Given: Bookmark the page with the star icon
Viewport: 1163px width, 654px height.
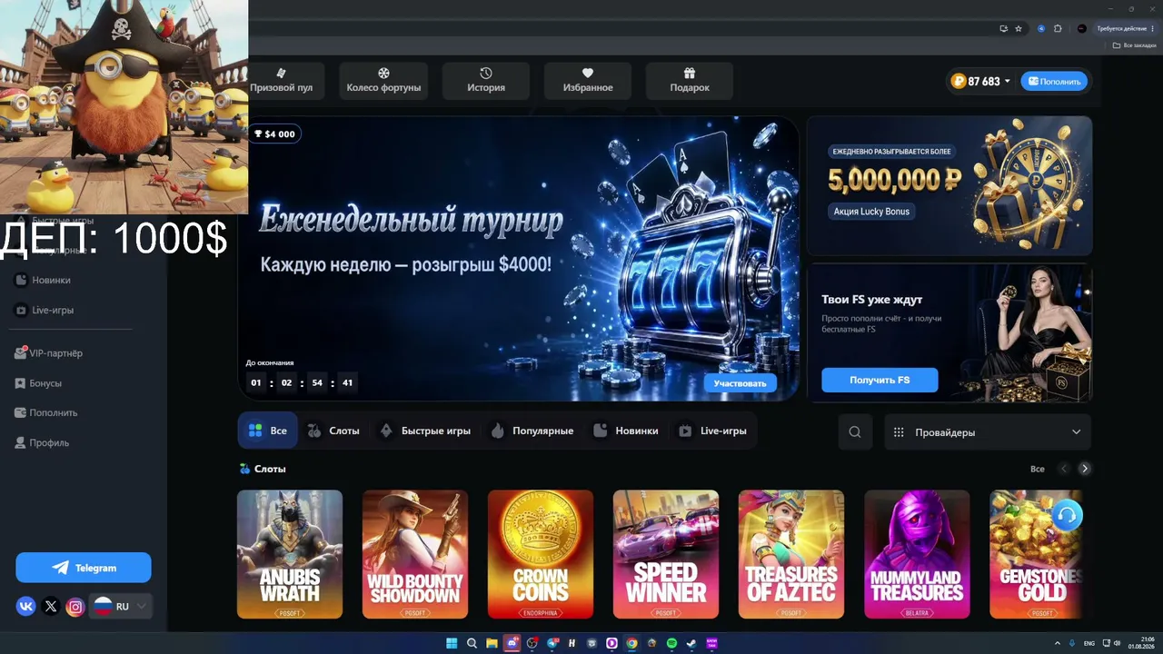Looking at the screenshot, I should (x=1019, y=28).
